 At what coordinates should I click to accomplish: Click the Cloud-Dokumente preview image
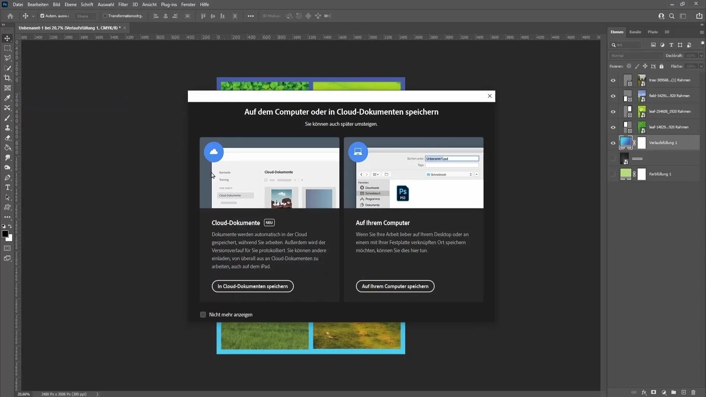tap(270, 173)
